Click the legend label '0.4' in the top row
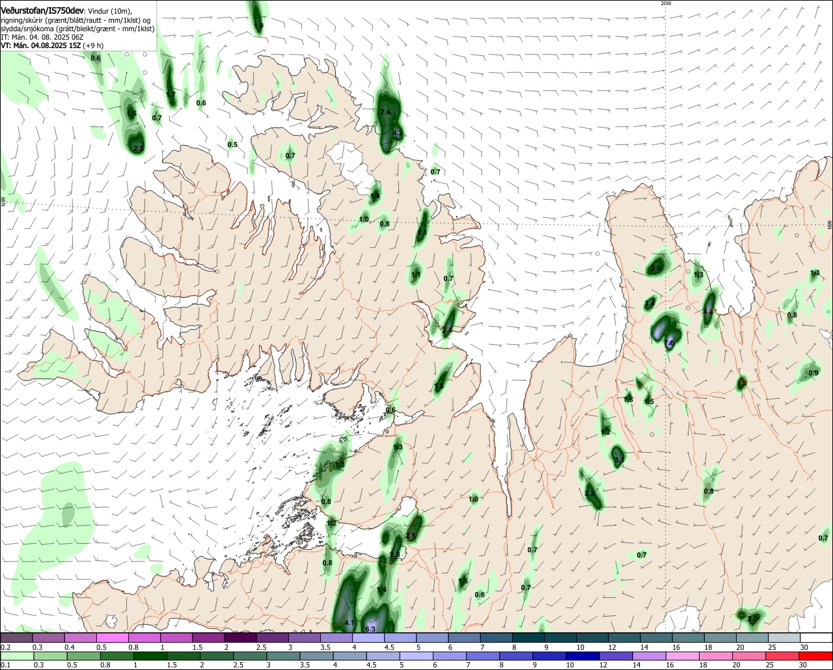This screenshot has height=670, width=833. pyautogui.click(x=70, y=647)
